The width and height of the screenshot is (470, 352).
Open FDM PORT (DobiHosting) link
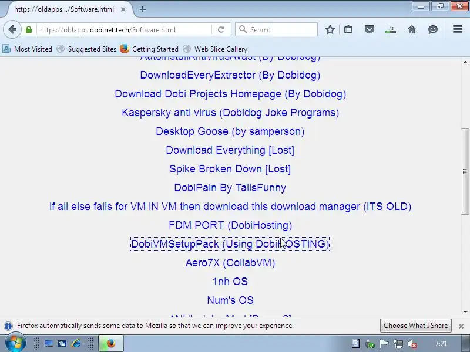click(x=230, y=225)
